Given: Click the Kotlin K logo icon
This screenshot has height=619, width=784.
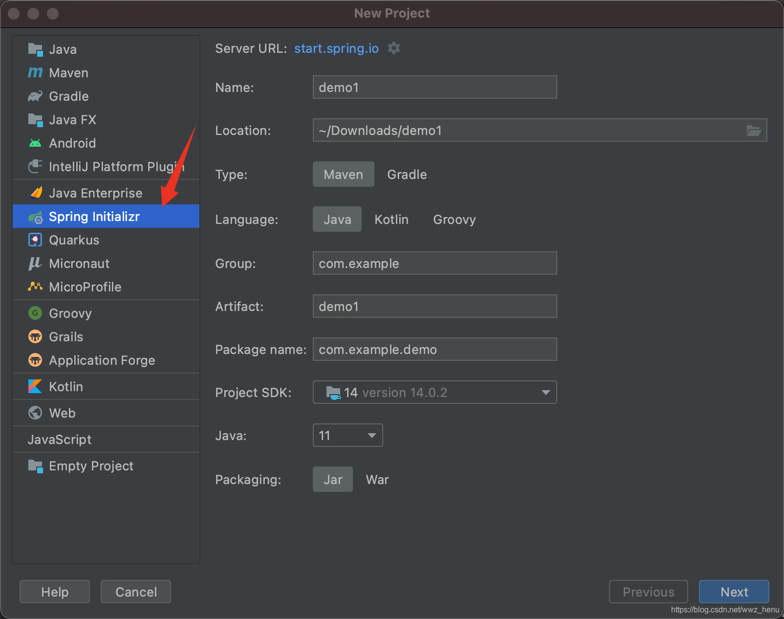Looking at the screenshot, I should pos(35,387).
